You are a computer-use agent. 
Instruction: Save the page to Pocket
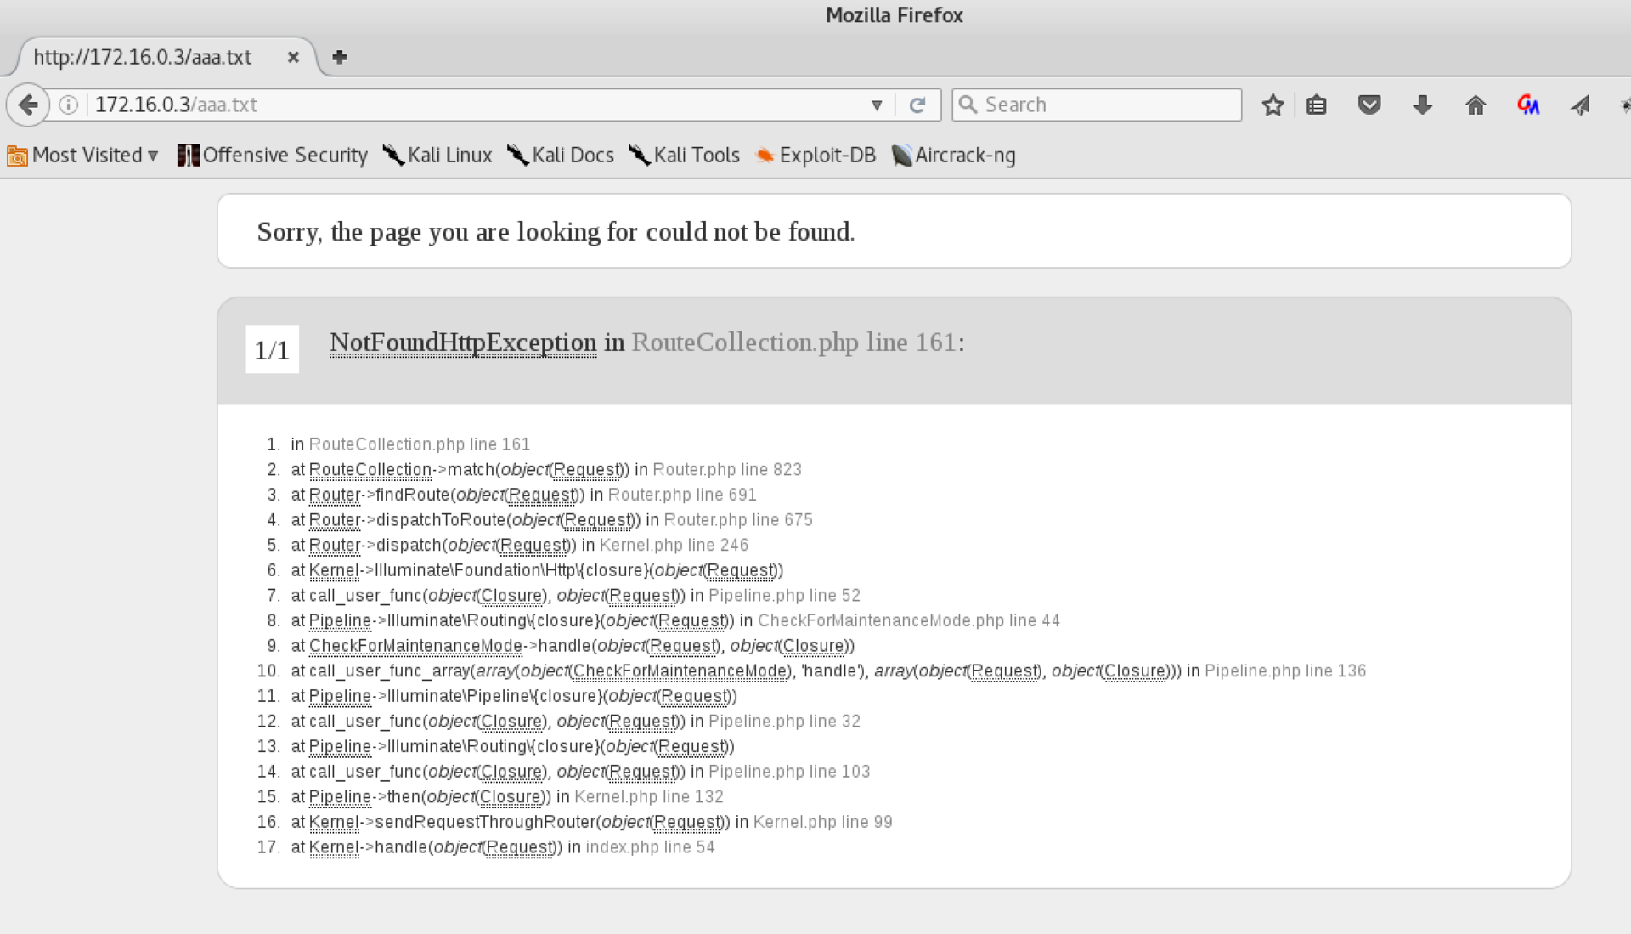(1369, 105)
